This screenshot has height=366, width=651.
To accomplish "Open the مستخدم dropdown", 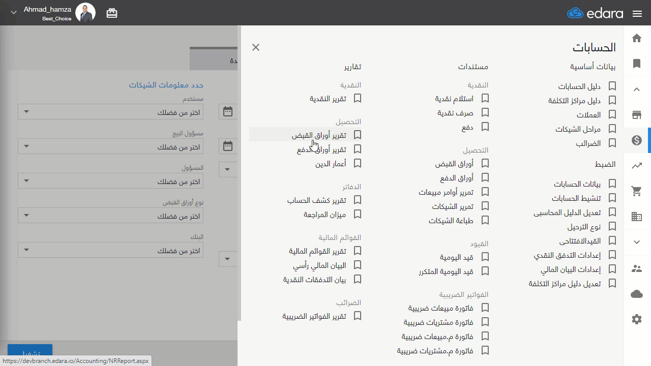I will [x=110, y=112].
